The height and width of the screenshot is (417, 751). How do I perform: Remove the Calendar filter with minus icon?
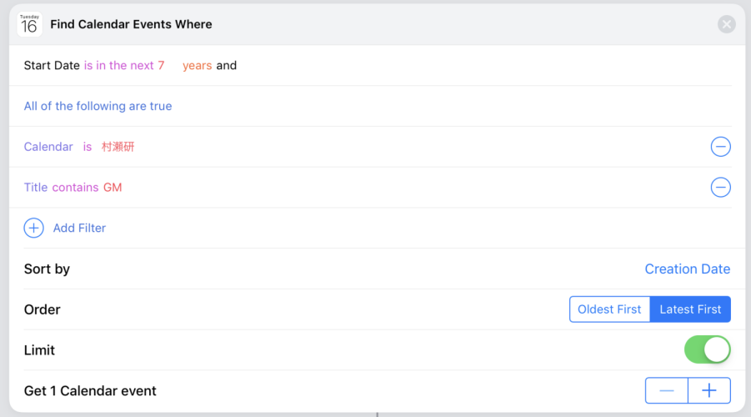[x=720, y=147]
